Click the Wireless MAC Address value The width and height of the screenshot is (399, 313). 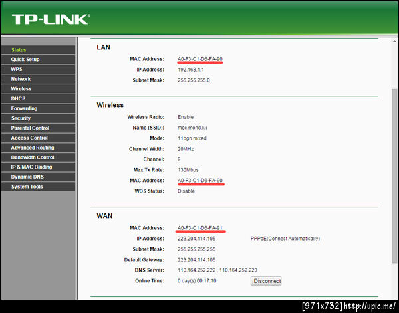200,181
